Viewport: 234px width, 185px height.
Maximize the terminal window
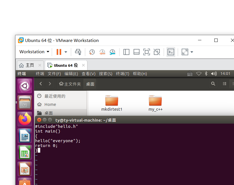tap(50, 120)
